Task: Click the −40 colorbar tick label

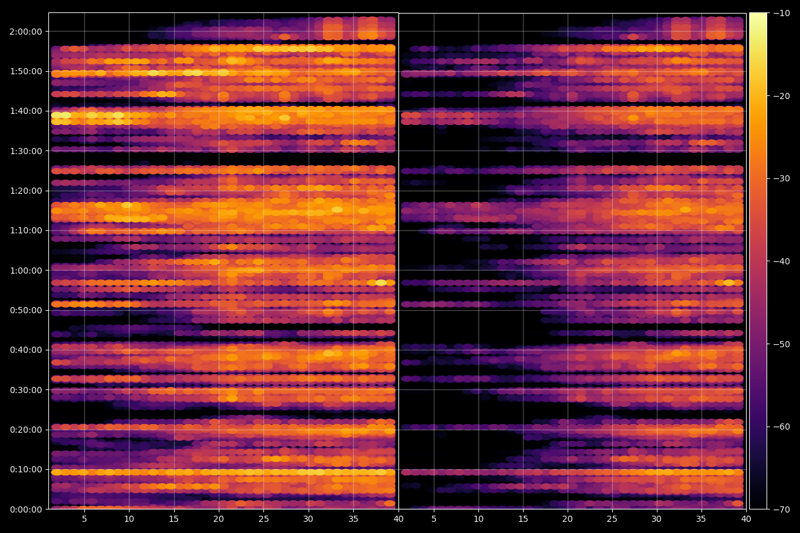Action: pos(780,261)
